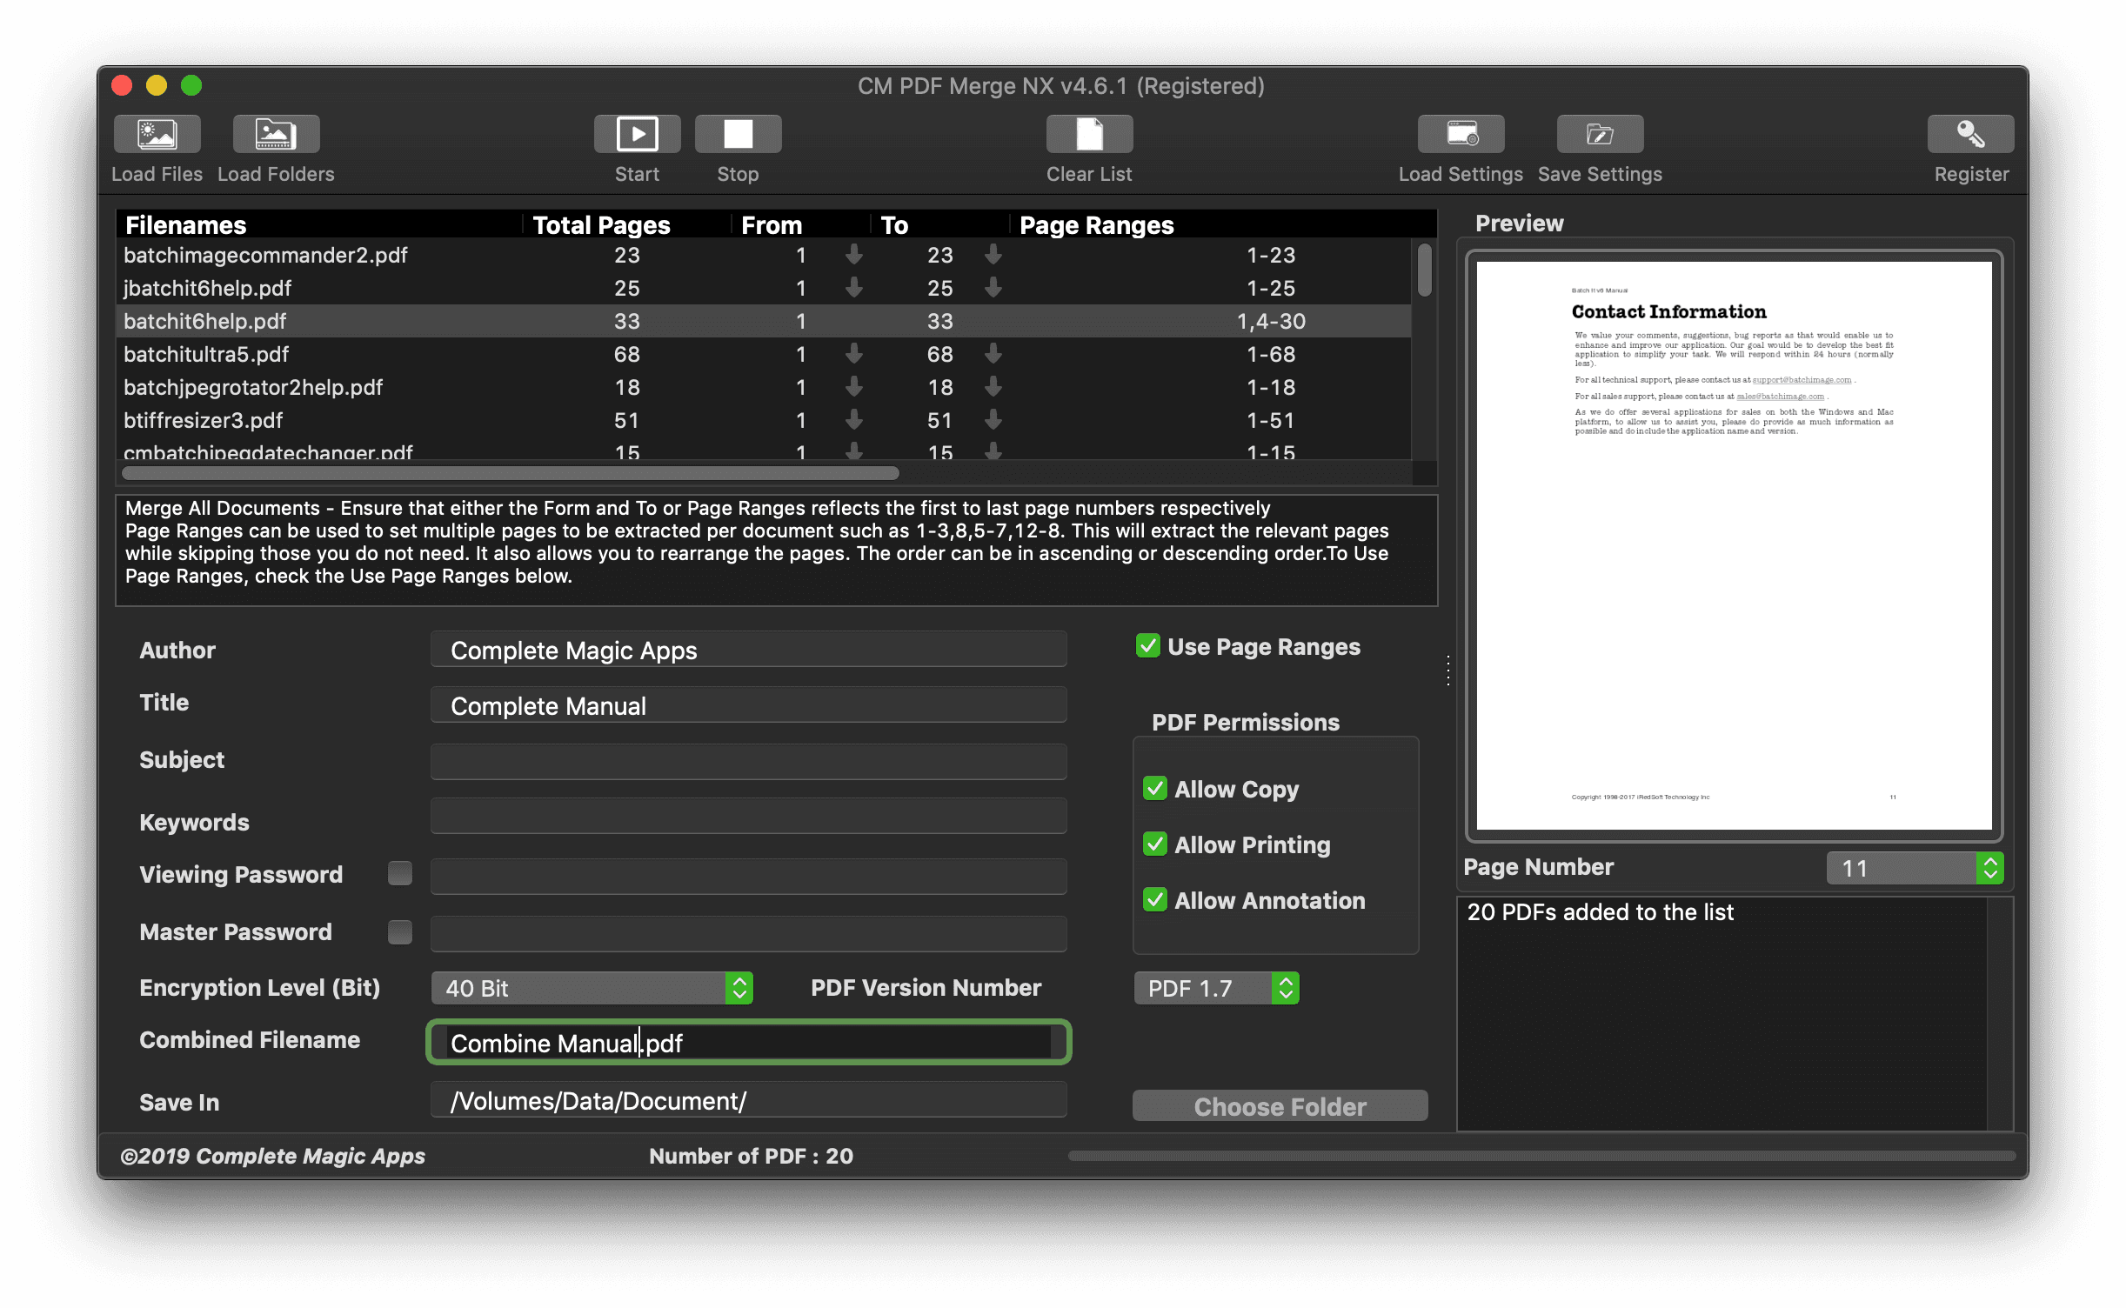Click the empty Subject field
Image resolution: width=2126 pixels, height=1308 pixels.
(748, 761)
